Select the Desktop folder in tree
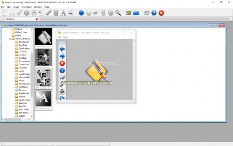 pos(21,58)
